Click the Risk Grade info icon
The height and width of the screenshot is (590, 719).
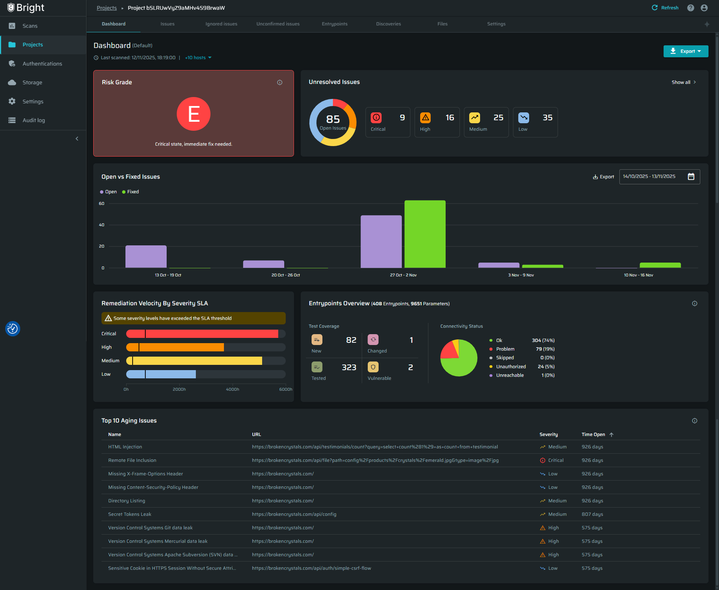pos(280,82)
